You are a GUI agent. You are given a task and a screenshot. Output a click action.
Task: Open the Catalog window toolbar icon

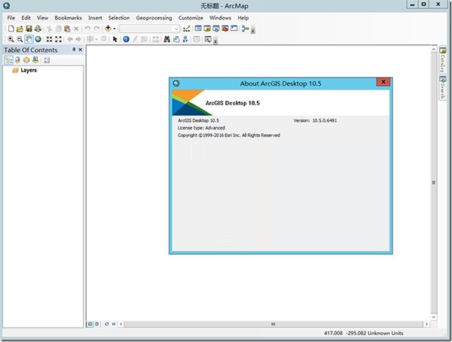pyautogui.click(x=207, y=29)
